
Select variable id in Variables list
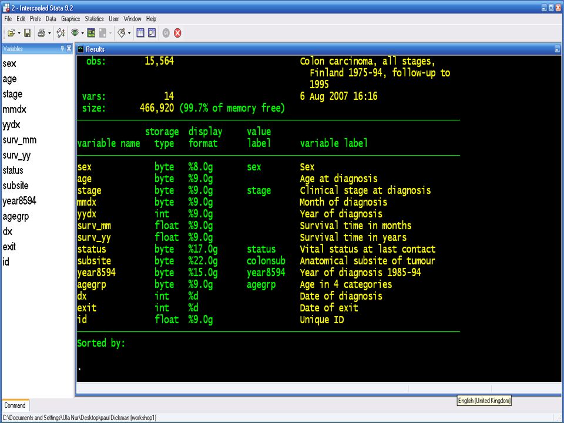(x=6, y=262)
